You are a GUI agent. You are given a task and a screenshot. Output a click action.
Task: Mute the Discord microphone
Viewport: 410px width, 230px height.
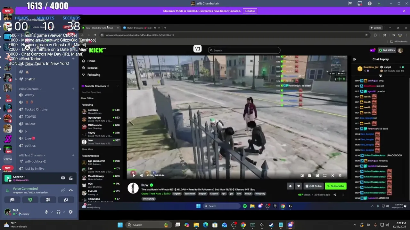click(46, 212)
